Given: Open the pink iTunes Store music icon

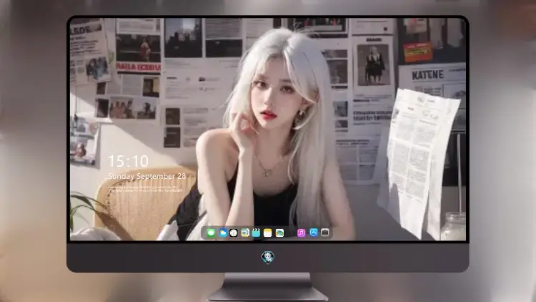Looking at the screenshot, I should (302, 233).
